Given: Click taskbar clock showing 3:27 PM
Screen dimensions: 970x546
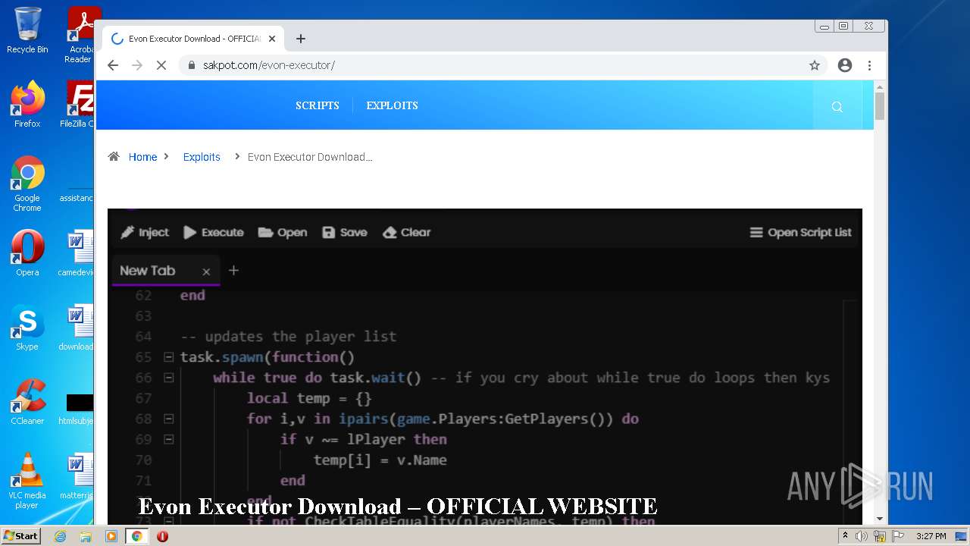Looking at the screenshot, I should click(x=931, y=536).
